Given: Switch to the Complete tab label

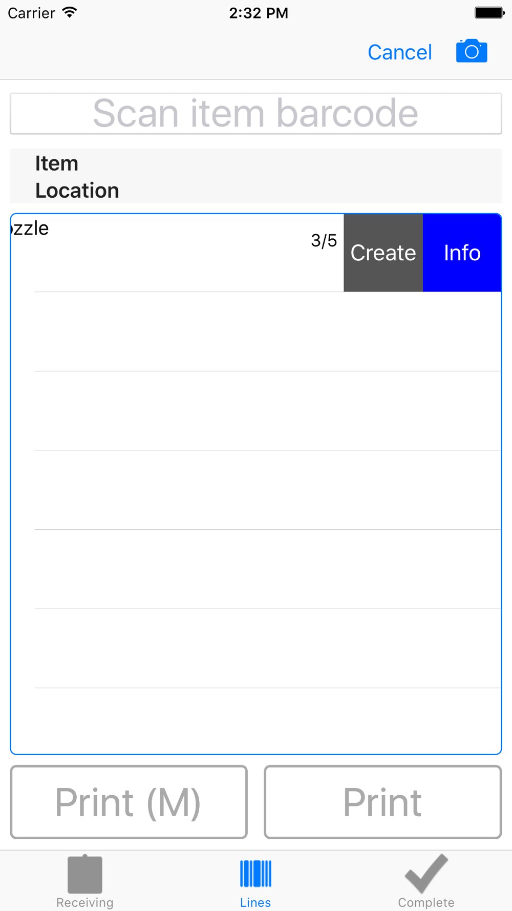Looking at the screenshot, I should 426,902.
